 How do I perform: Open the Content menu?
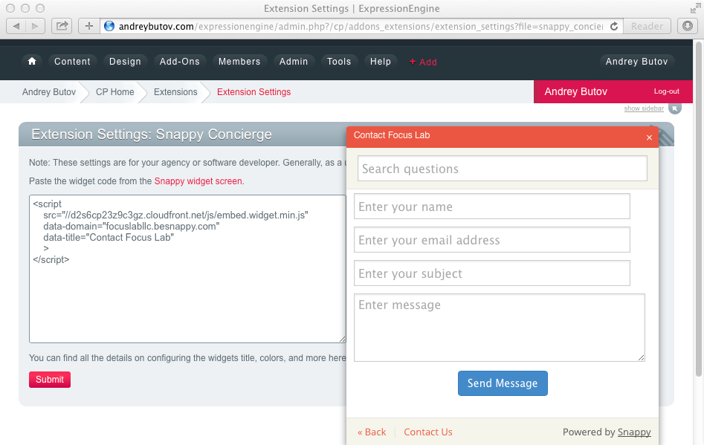pyautogui.click(x=72, y=62)
